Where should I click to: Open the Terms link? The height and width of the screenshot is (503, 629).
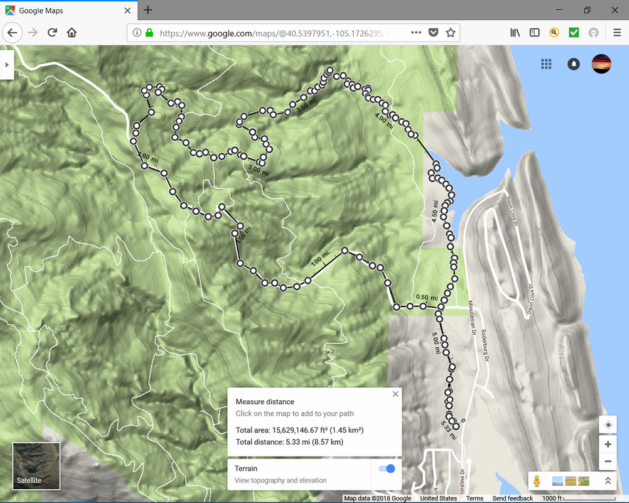(474, 498)
